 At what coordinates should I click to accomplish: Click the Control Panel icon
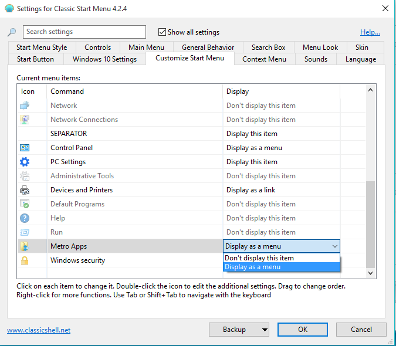coord(25,148)
